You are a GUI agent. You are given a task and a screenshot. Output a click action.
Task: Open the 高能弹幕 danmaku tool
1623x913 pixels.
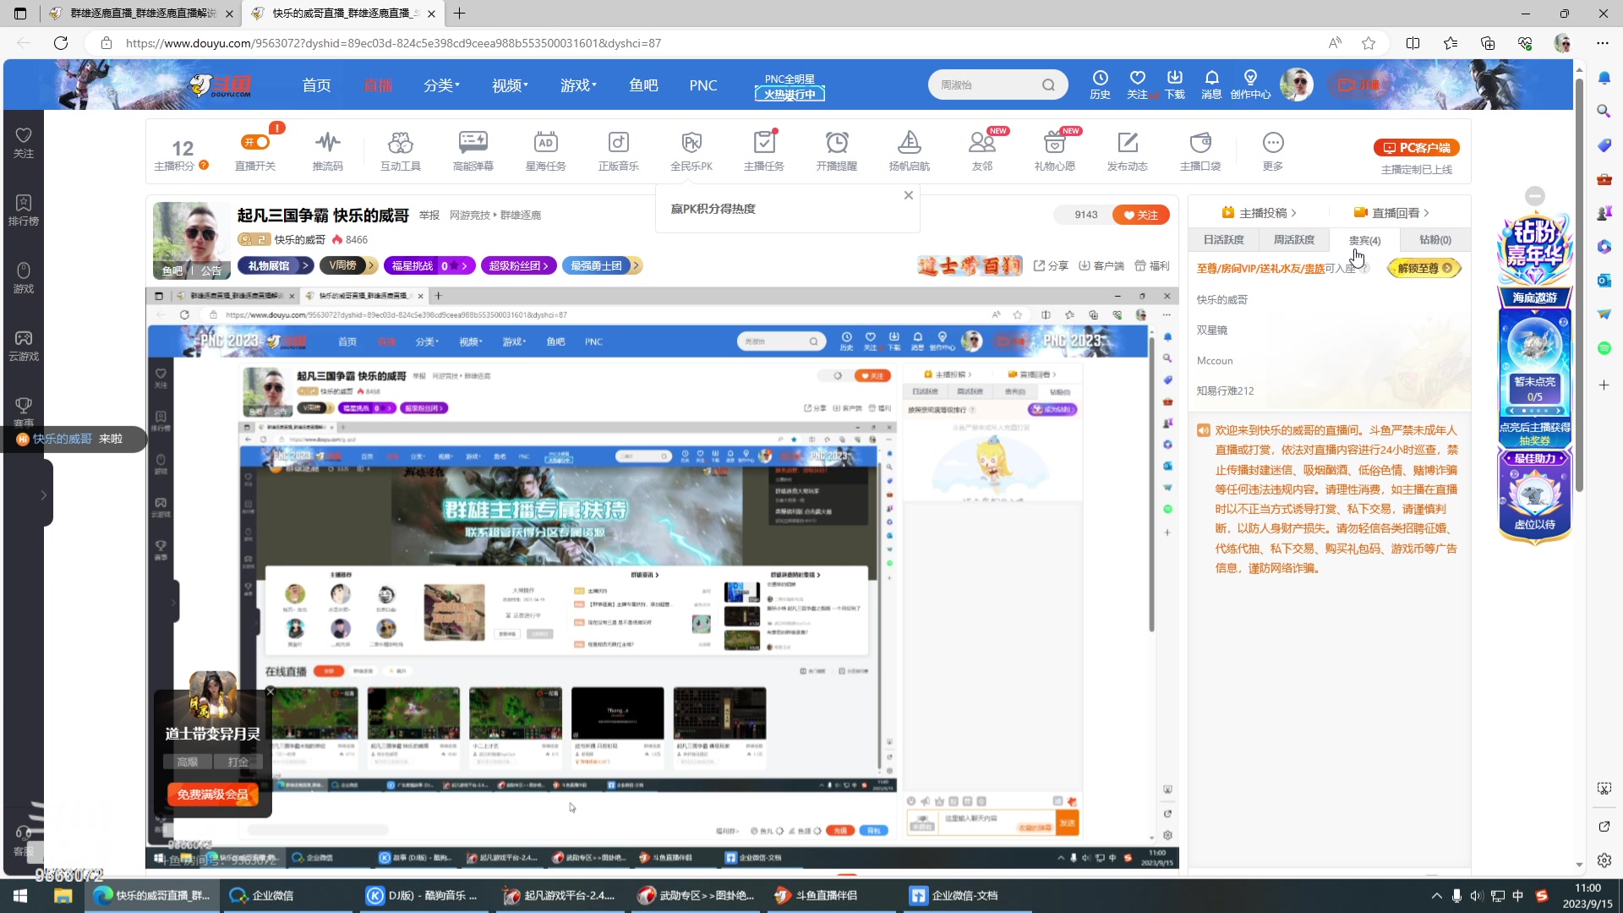[x=473, y=150]
